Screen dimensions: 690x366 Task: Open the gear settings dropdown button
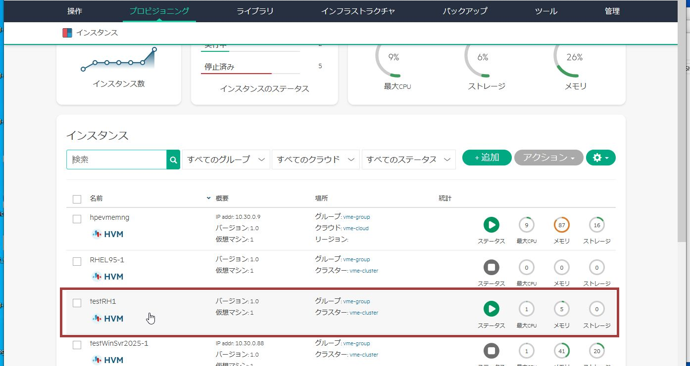click(x=600, y=158)
